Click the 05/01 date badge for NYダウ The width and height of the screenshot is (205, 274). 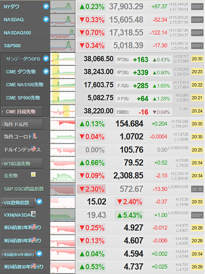197,7
